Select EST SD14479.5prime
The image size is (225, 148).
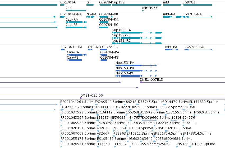click(176, 102)
